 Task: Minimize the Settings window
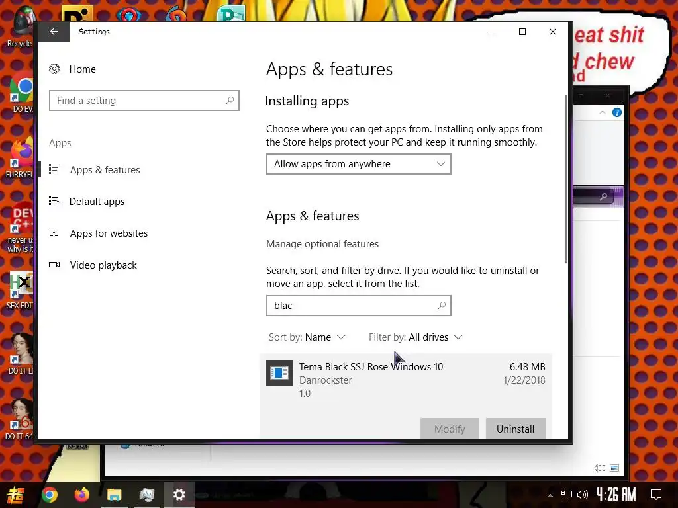492,32
